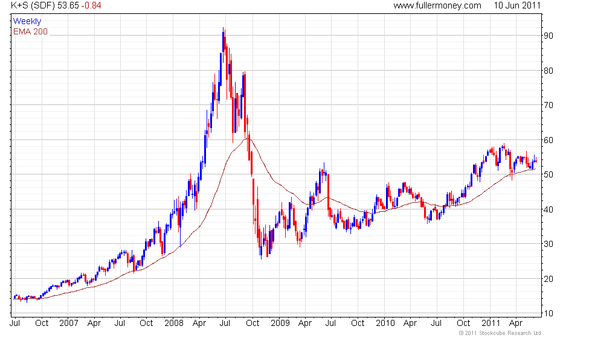This screenshot has height=338, width=592.
Task: Click the Stockcube Research Ltd copyright
Action: click(500, 333)
